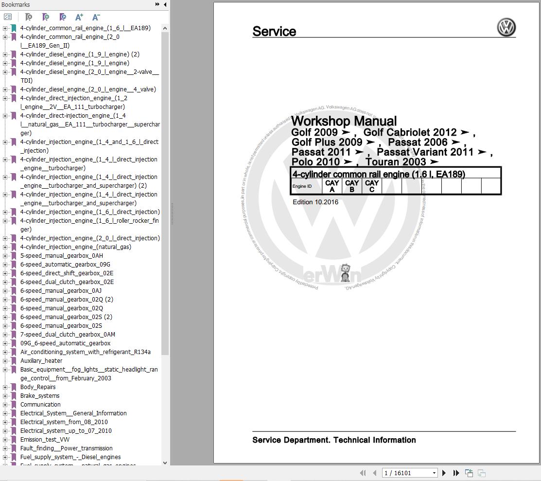Screen dimensions: 541x481
Task: Go to the first page
Action: click(x=363, y=473)
